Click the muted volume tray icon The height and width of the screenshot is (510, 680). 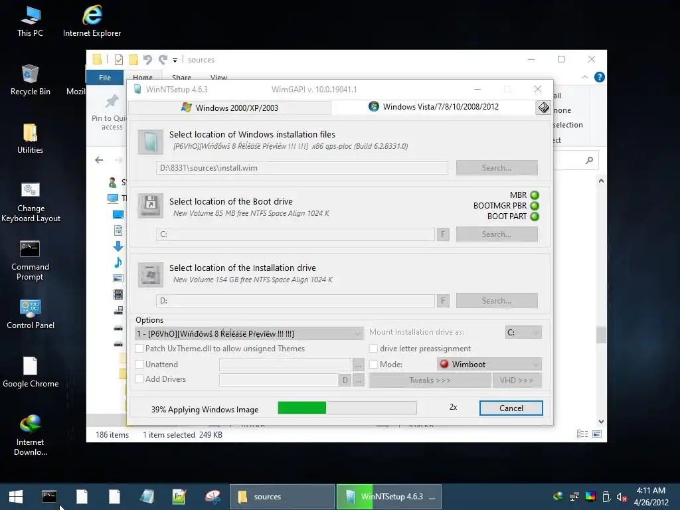[622, 497]
